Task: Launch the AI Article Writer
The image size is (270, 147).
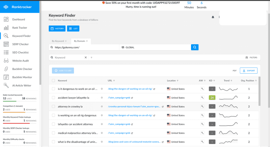Action: 22,85
